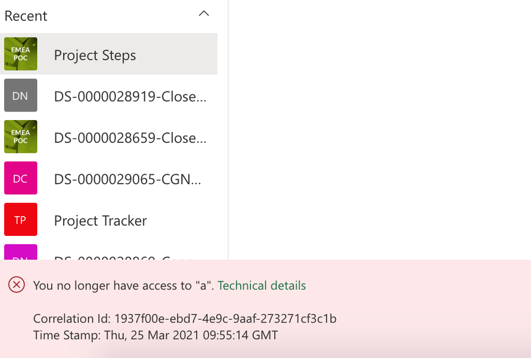
Task: Click the gray DN tile beside DS-0000028919
Action: coord(21,96)
